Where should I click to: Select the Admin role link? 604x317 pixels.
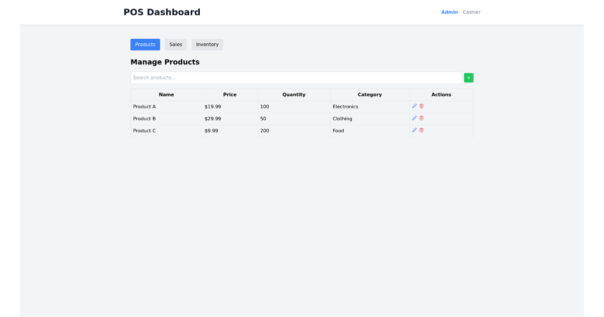pyautogui.click(x=449, y=12)
